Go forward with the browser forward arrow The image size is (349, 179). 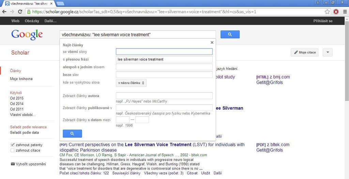coord(12,12)
